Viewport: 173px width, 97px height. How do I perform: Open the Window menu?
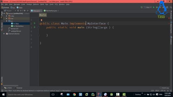[62, 4]
